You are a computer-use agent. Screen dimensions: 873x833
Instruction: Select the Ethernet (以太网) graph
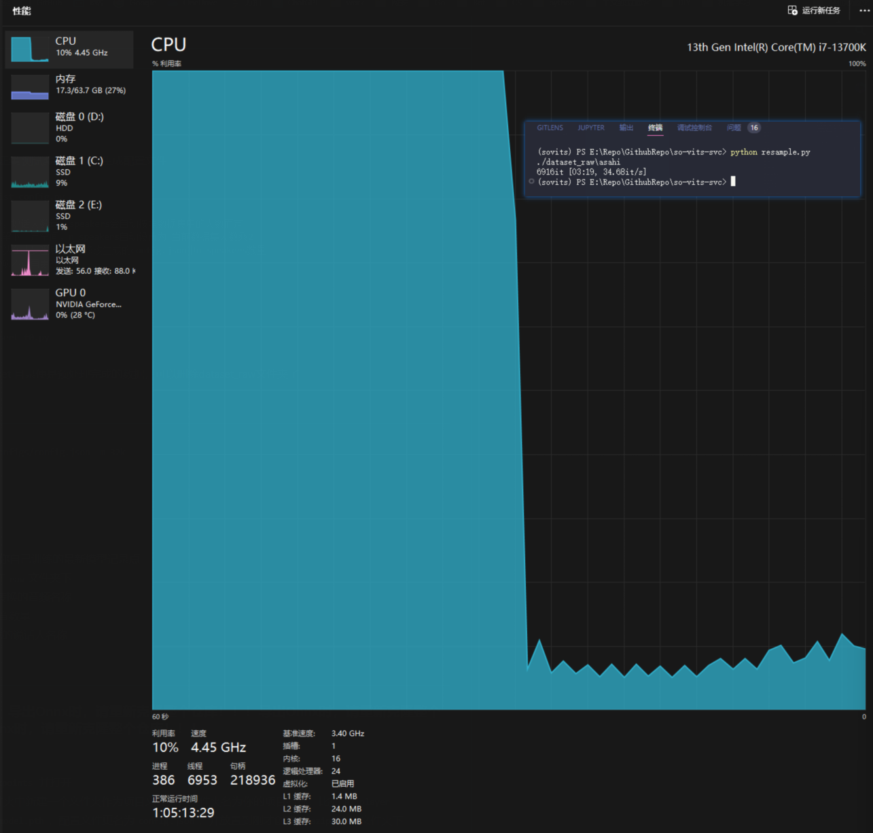coord(30,260)
